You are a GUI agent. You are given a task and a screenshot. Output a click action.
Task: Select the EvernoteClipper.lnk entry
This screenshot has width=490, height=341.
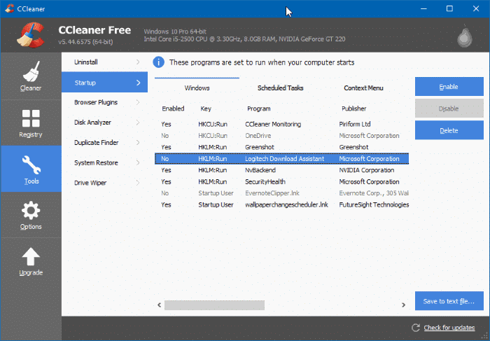coord(281,193)
